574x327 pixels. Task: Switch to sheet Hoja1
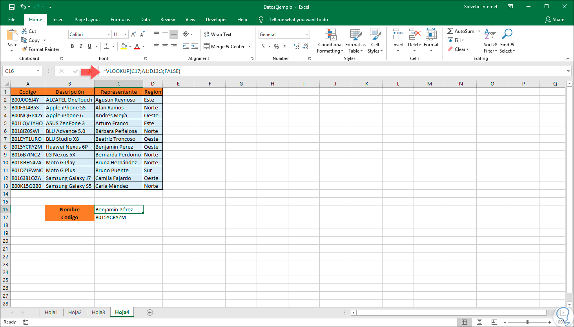(x=51, y=312)
